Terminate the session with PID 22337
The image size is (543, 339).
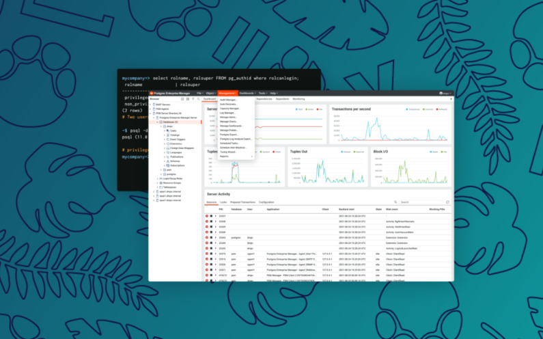pyautogui.click(x=207, y=216)
